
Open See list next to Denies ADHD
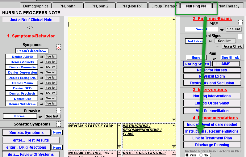click(x=51, y=57)
